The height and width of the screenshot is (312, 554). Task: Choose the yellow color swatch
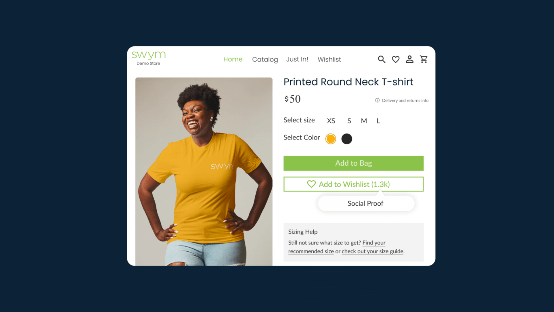(x=331, y=139)
